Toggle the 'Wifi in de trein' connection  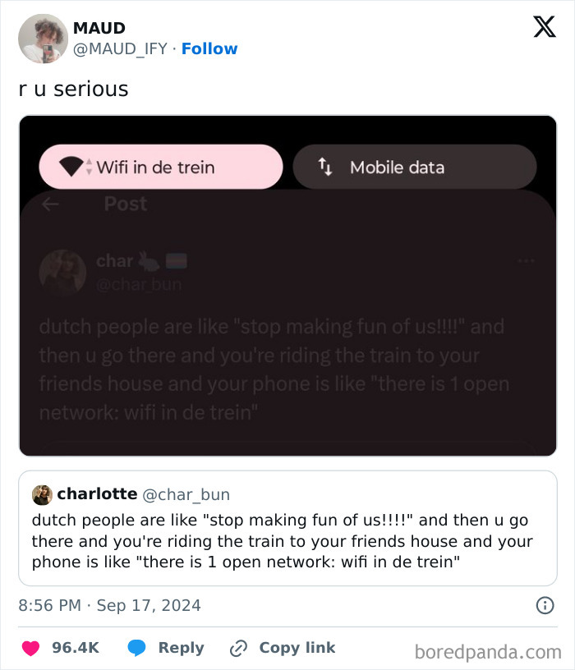(160, 166)
